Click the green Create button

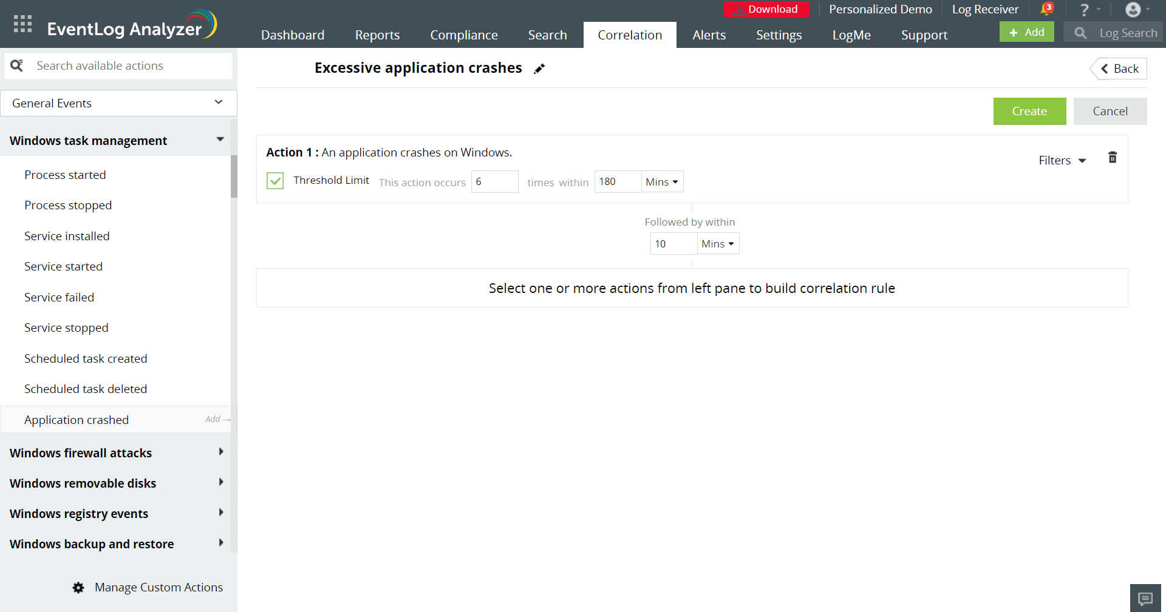tap(1029, 111)
